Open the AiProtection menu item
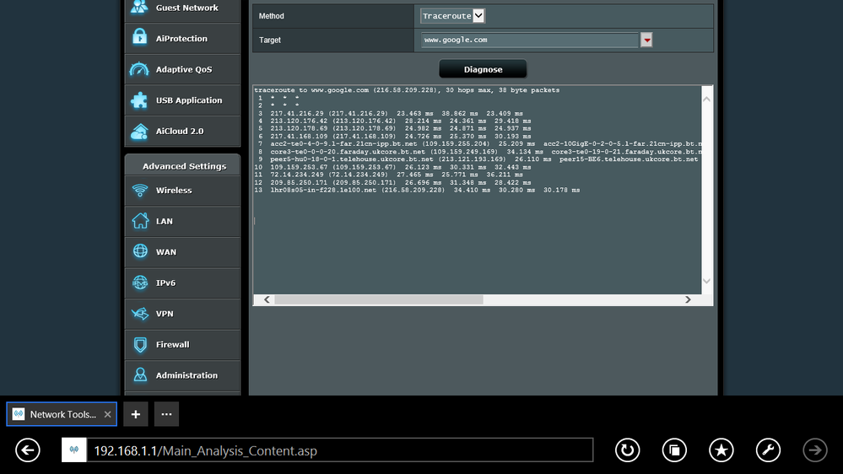This screenshot has width=843, height=474. point(182,38)
